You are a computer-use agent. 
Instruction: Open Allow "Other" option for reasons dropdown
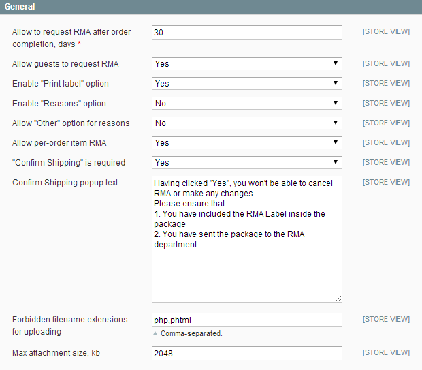[247, 123]
